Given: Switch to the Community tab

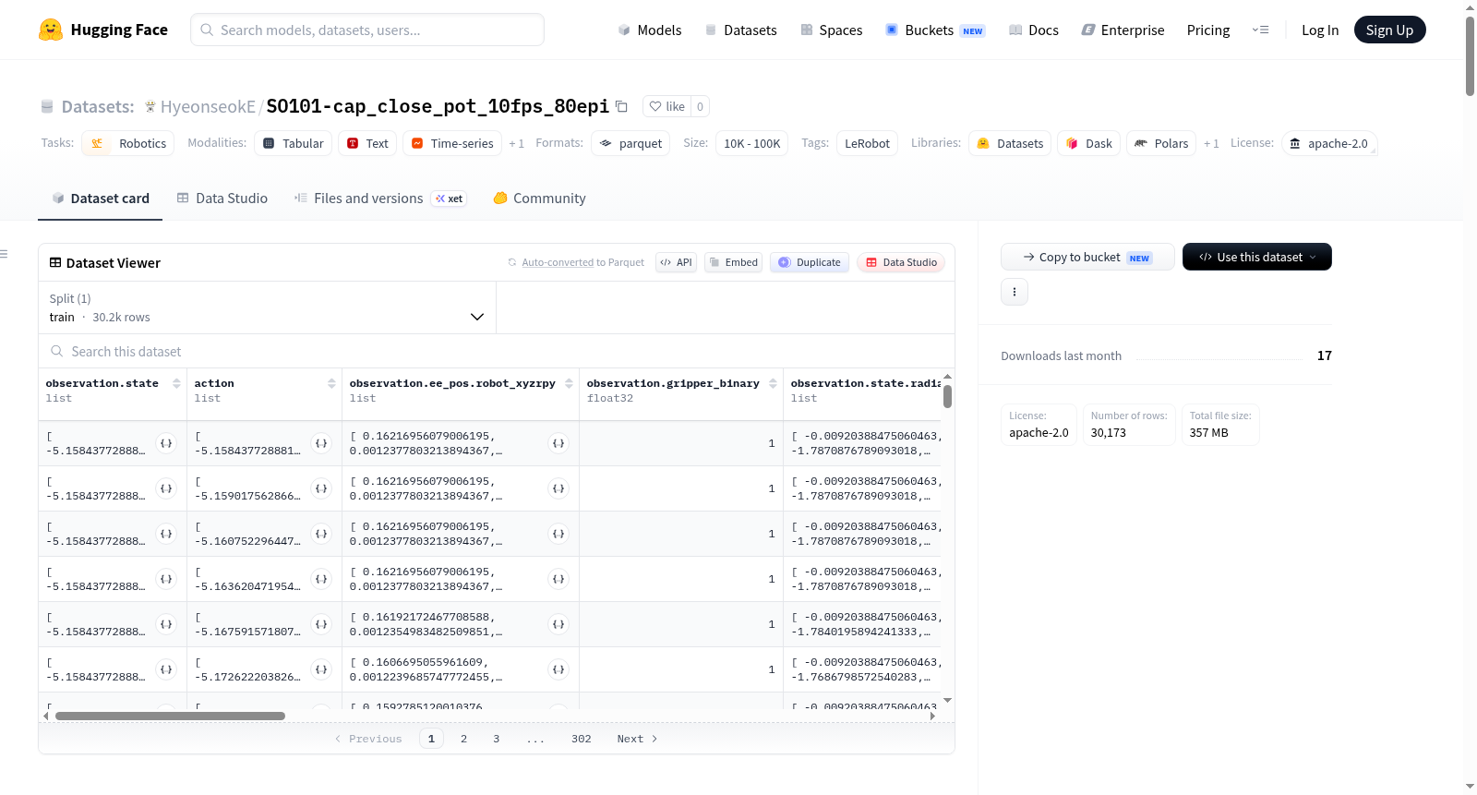Looking at the screenshot, I should [539, 198].
